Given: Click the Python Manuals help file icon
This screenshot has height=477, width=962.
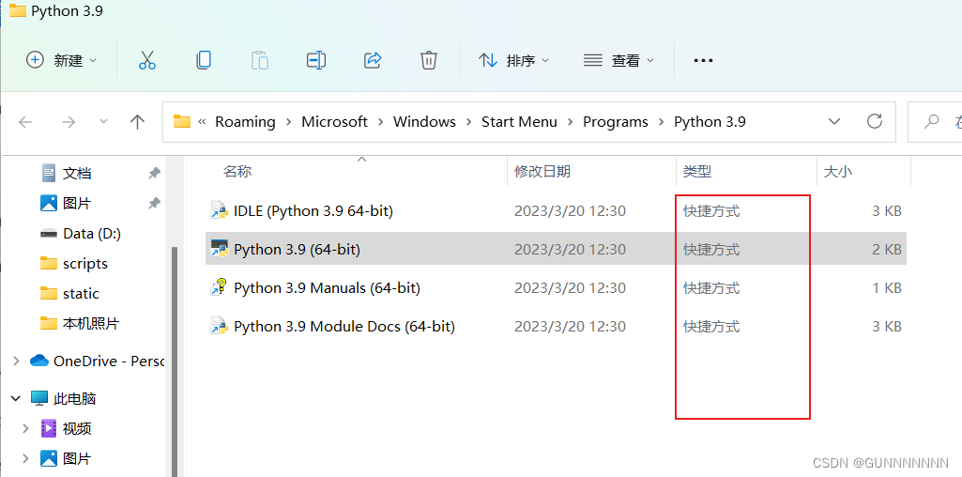Looking at the screenshot, I should pos(219,287).
